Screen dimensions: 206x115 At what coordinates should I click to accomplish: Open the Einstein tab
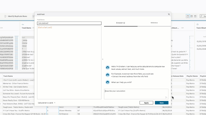pos(121,23)
